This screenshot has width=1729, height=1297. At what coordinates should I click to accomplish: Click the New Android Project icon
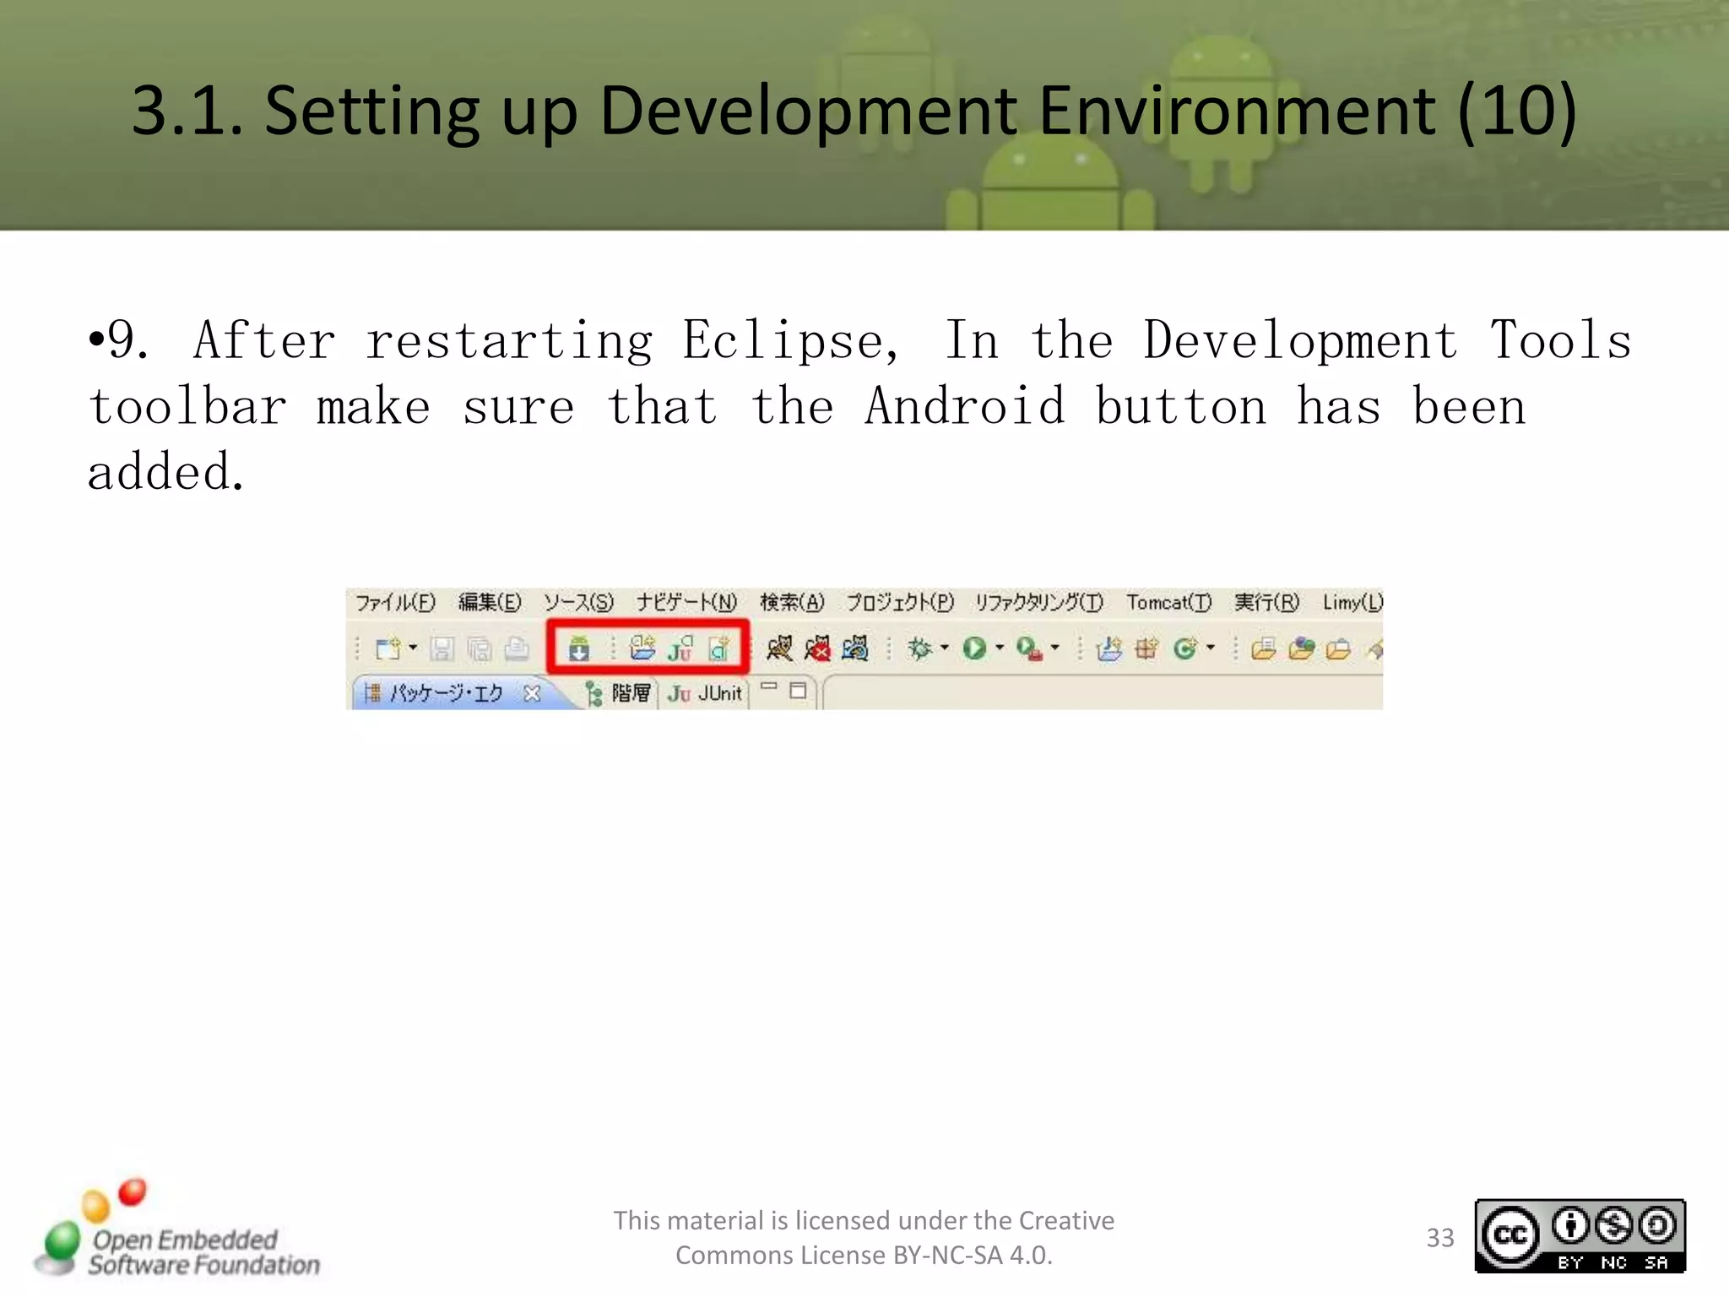(x=642, y=648)
